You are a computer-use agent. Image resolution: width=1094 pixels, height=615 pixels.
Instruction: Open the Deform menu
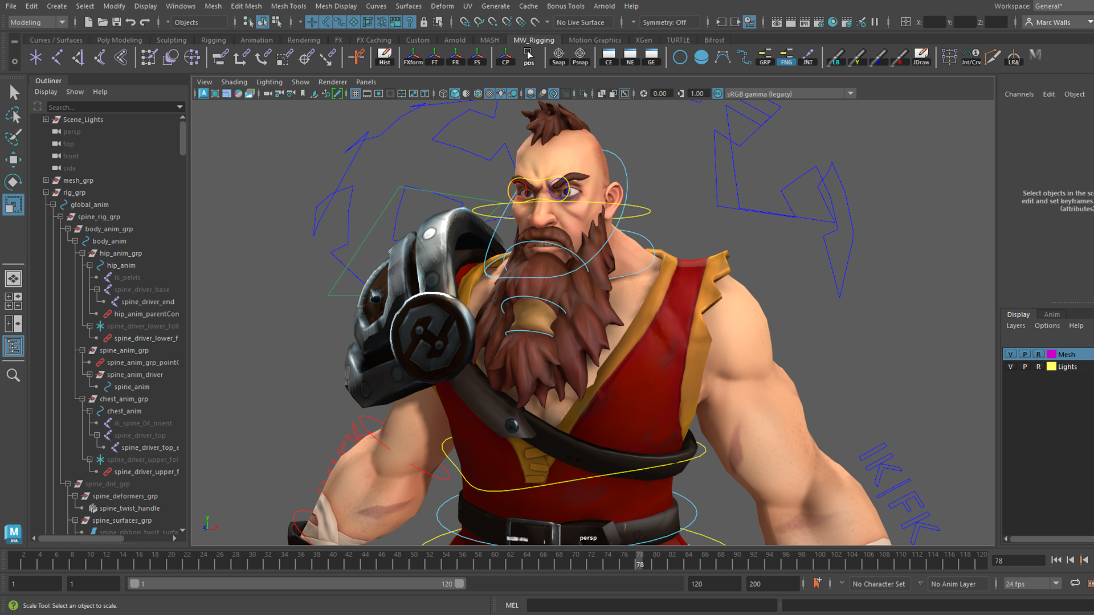442,6
